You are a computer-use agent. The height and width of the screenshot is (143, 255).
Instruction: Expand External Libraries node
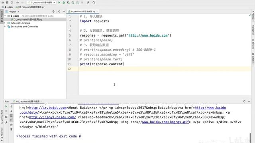[x=5, y=23]
